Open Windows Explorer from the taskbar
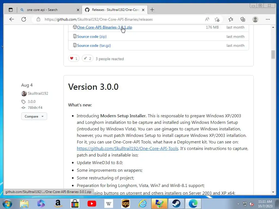This screenshot has height=209, width=279. click(x=24, y=204)
